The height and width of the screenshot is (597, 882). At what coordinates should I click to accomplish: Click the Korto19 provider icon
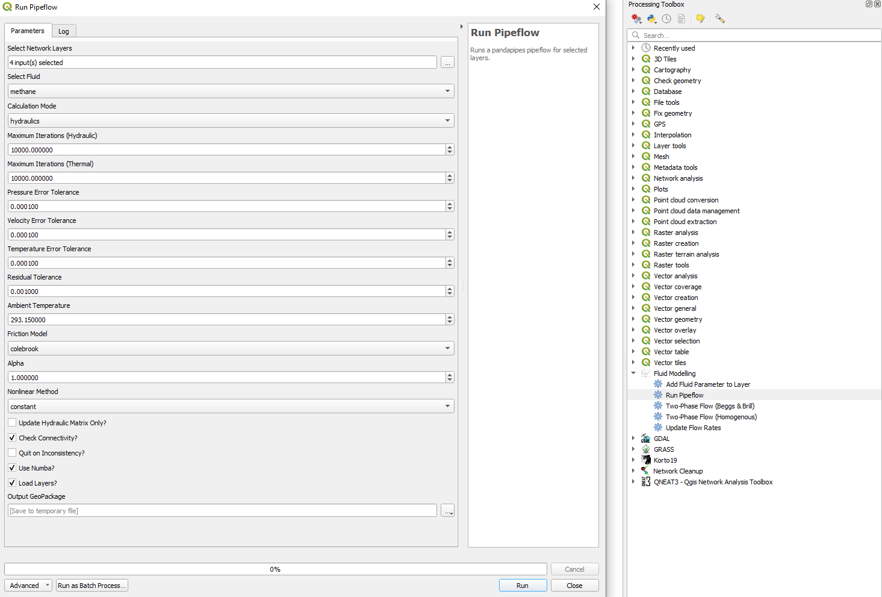(646, 460)
